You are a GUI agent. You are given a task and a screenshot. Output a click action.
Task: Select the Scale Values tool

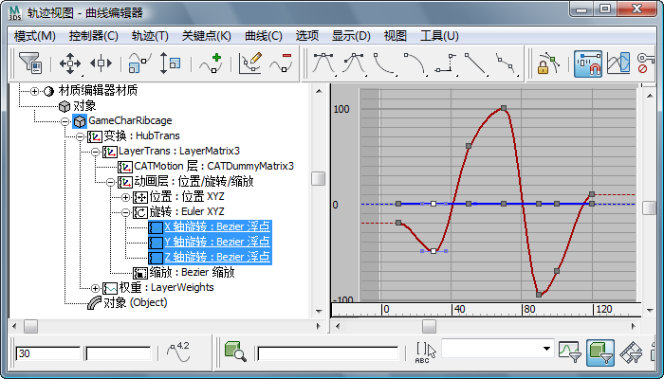[170, 63]
